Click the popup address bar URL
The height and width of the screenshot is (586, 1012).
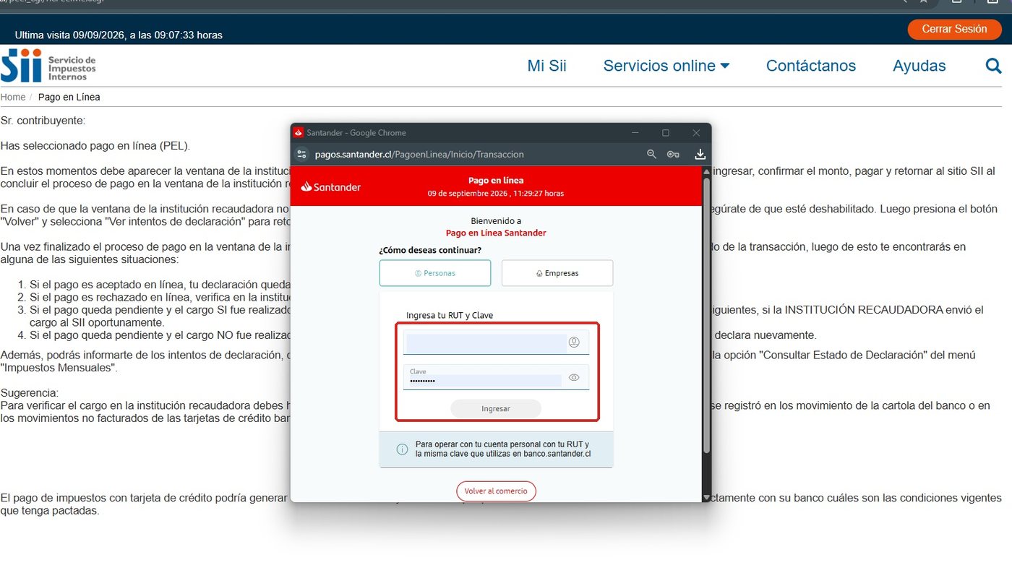419,154
